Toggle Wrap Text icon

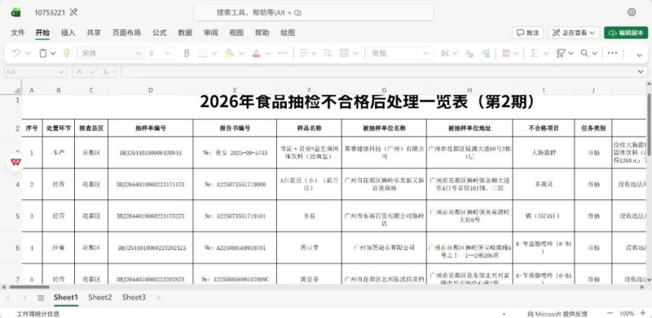point(328,53)
